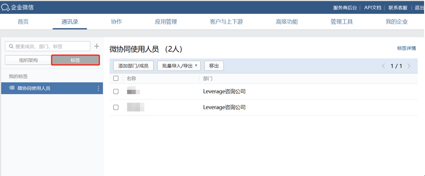
Task: Check the second member row checkbox
Action: [x=116, y=107]
